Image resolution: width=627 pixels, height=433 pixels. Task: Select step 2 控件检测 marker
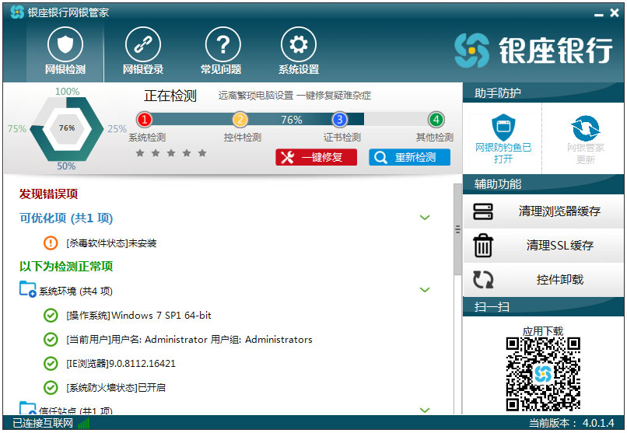(x=240, y=119)
